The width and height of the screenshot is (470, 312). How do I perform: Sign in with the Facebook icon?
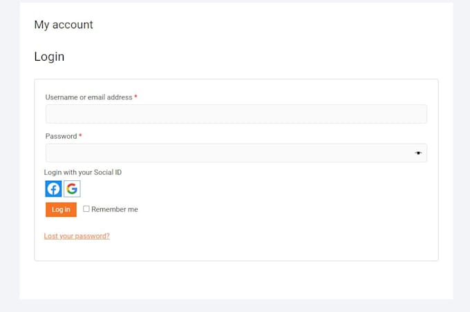point(53,188)
